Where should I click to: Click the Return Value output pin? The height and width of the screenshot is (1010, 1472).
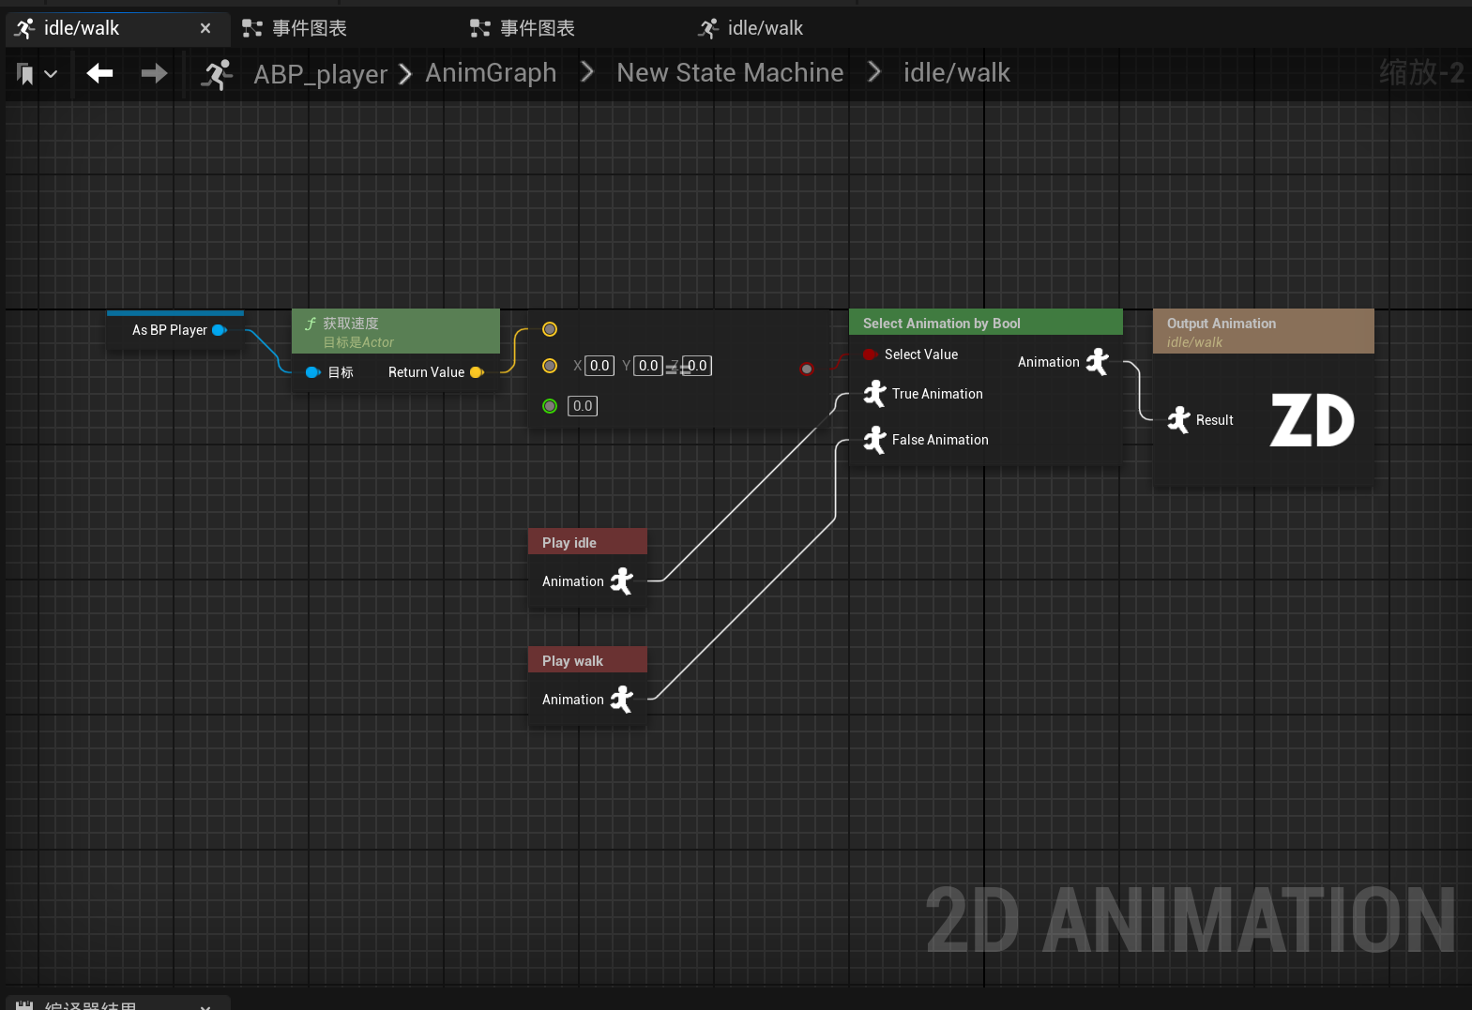477,372
